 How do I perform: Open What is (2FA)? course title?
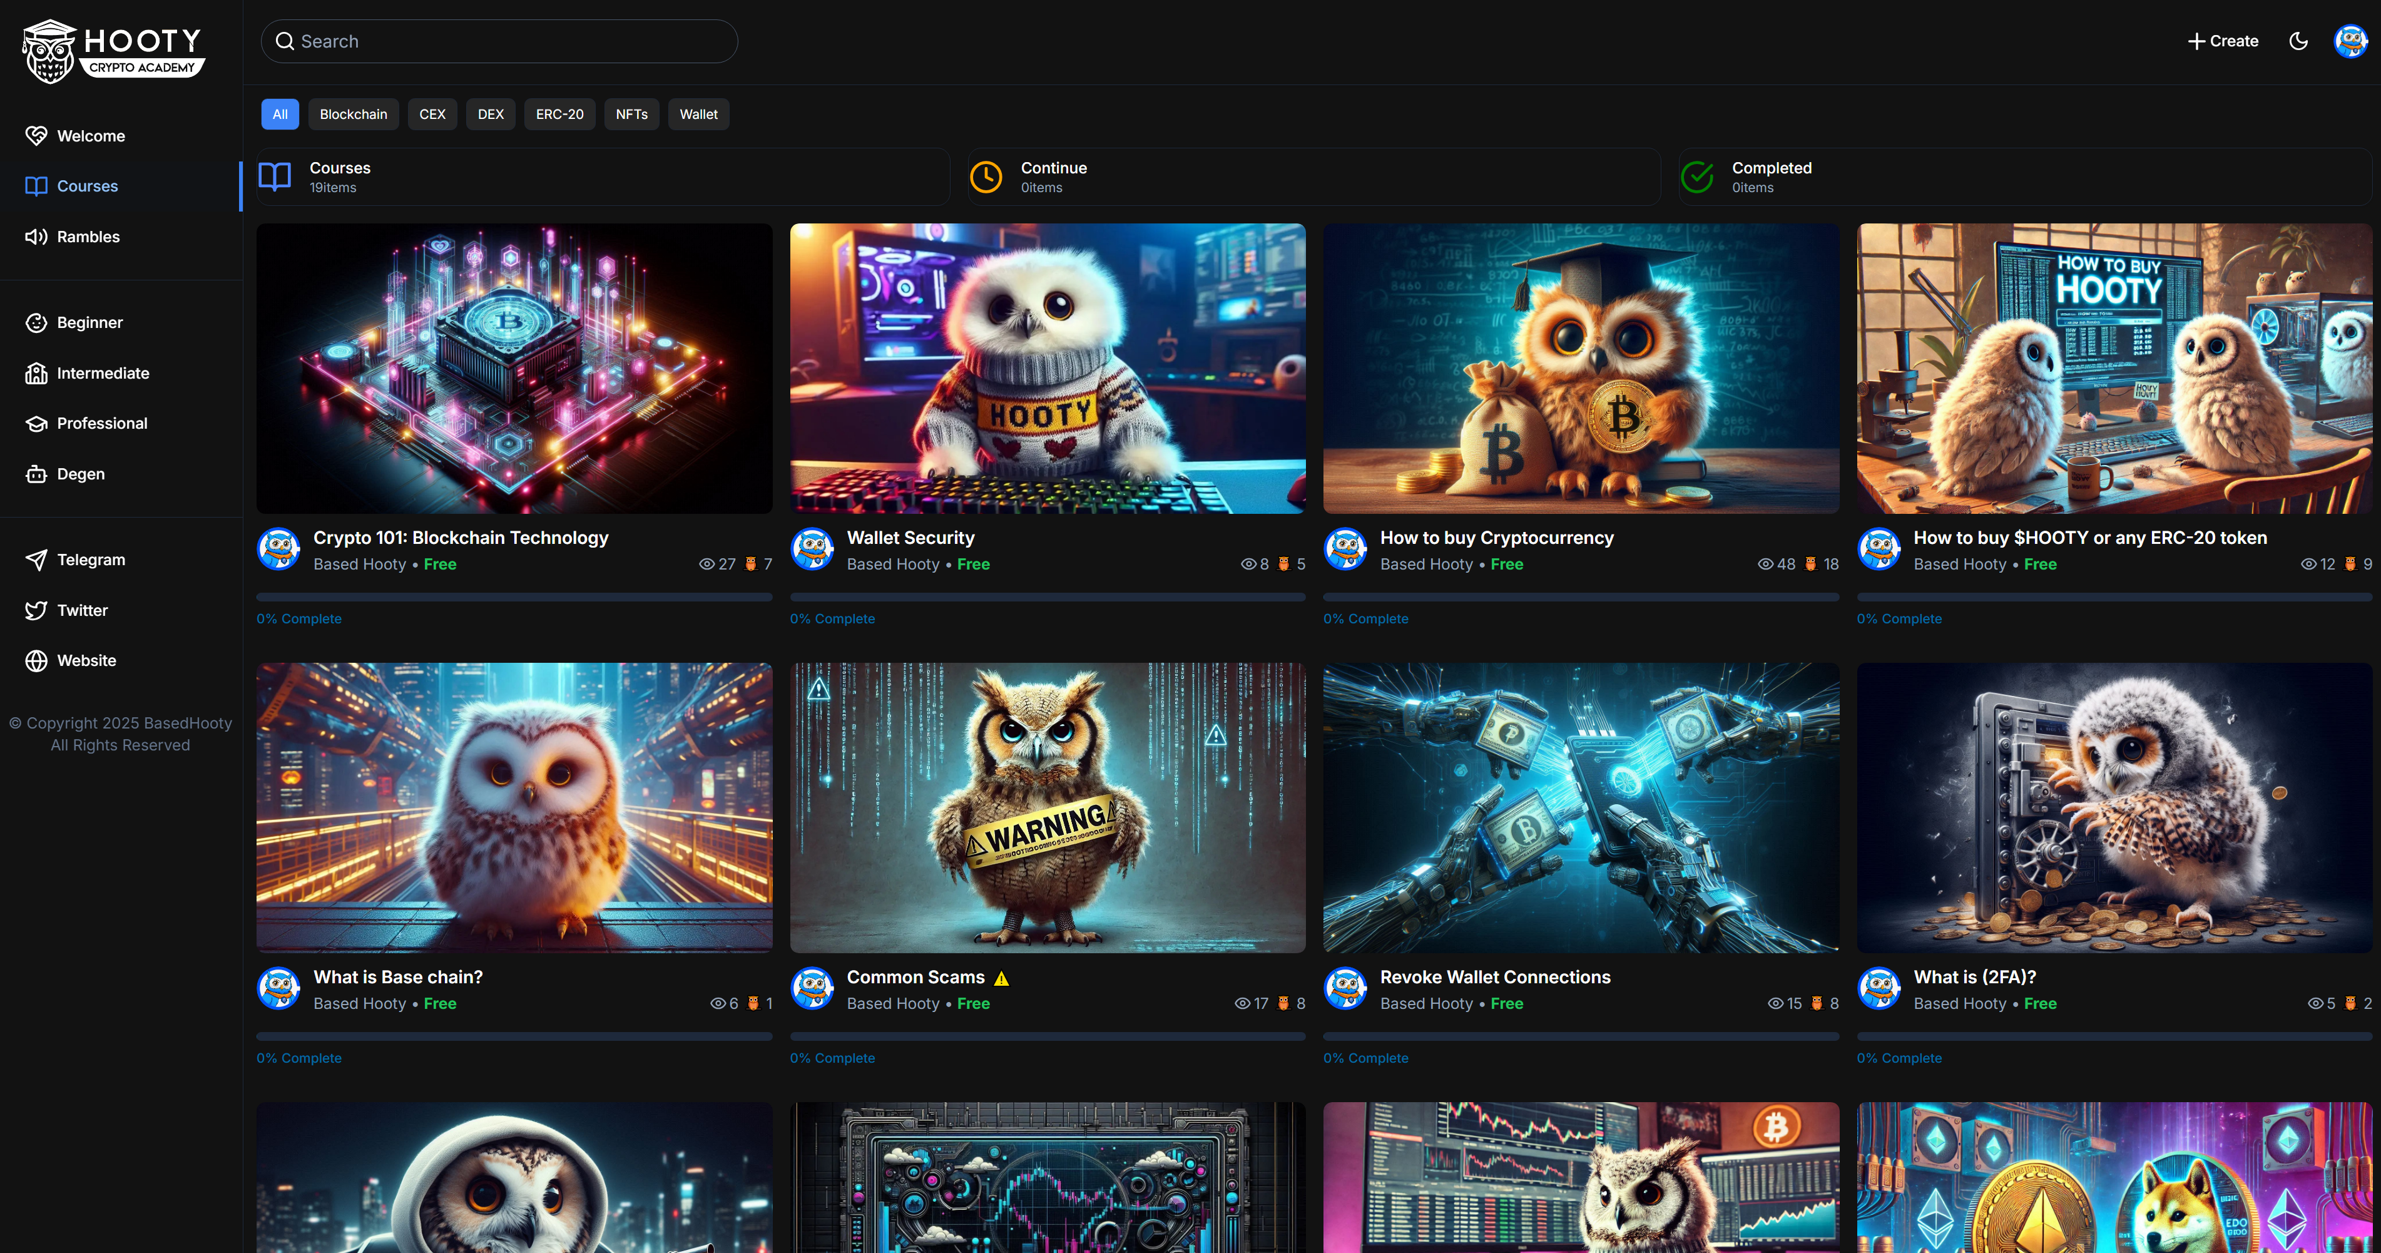click(1974, 978)
